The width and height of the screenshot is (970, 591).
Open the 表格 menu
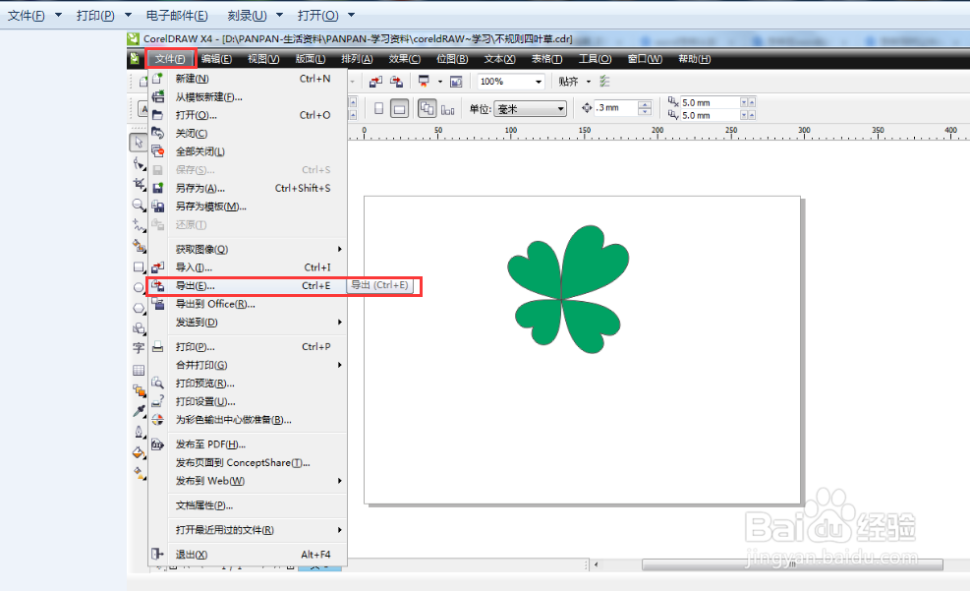tap(546, 59)
